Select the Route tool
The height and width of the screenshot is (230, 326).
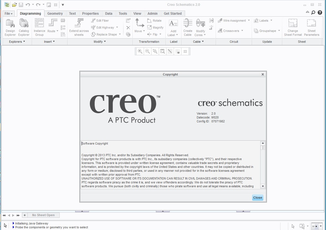click(53, 26)
